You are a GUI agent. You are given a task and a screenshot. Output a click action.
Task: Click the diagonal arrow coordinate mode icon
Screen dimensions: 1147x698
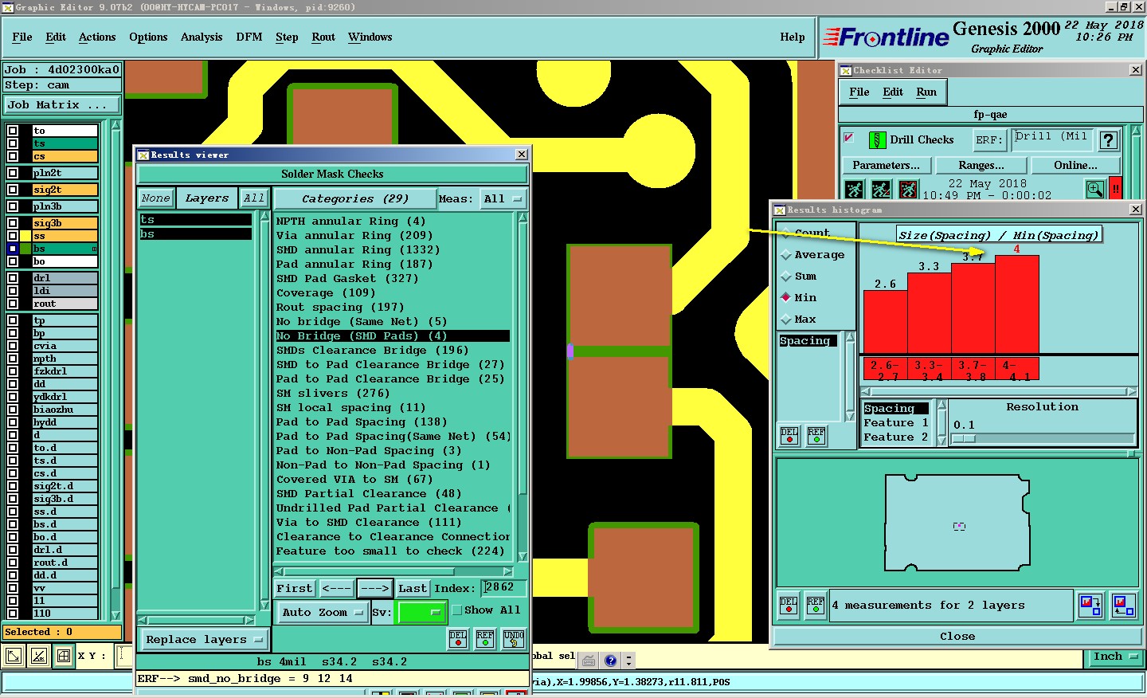[x=14, y=656]
